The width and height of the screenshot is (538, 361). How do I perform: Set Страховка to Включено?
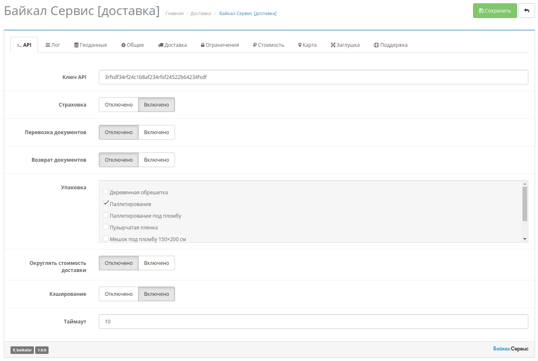click(157, 105)
